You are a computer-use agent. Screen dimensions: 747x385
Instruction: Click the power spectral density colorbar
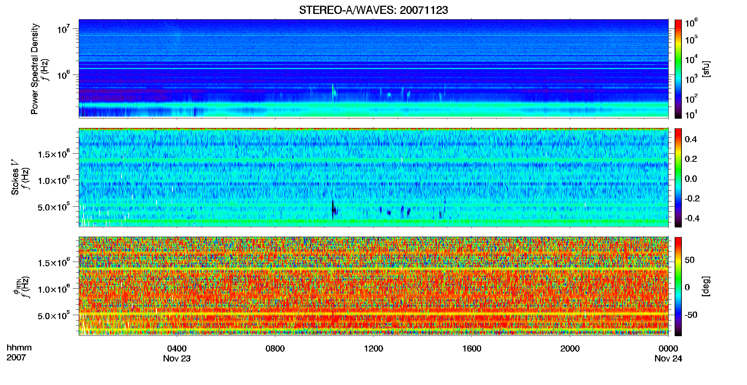pyautogui.click(x=678, y=69)
